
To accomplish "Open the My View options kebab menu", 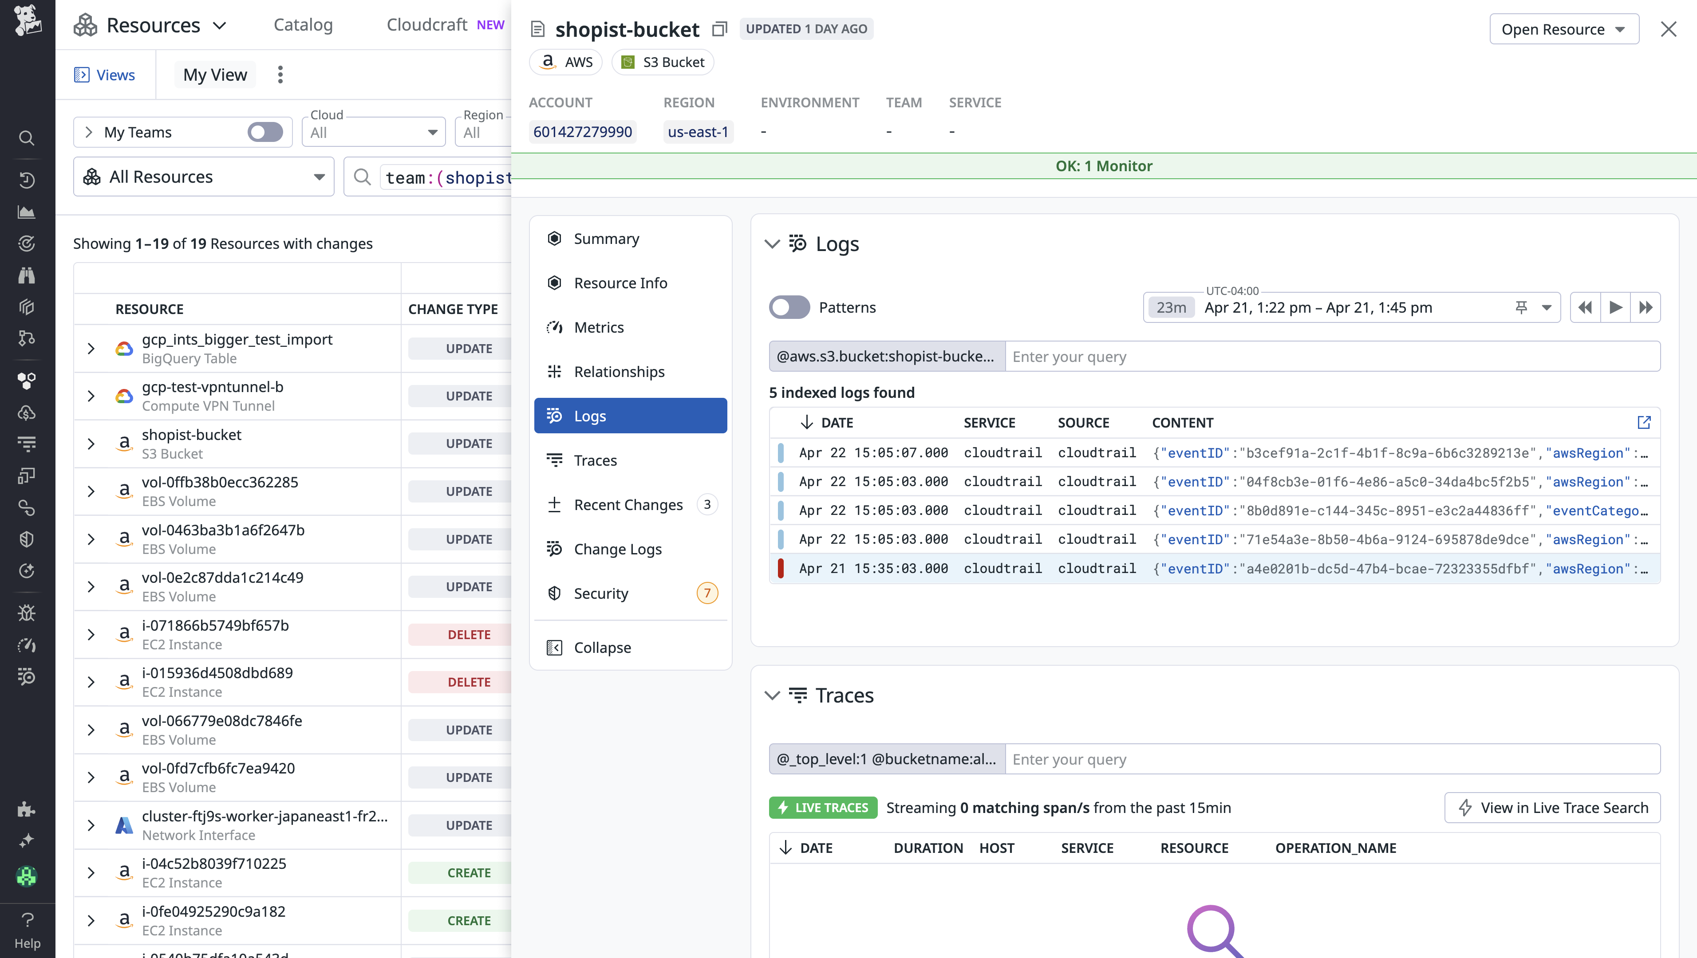I will (280, 75).
